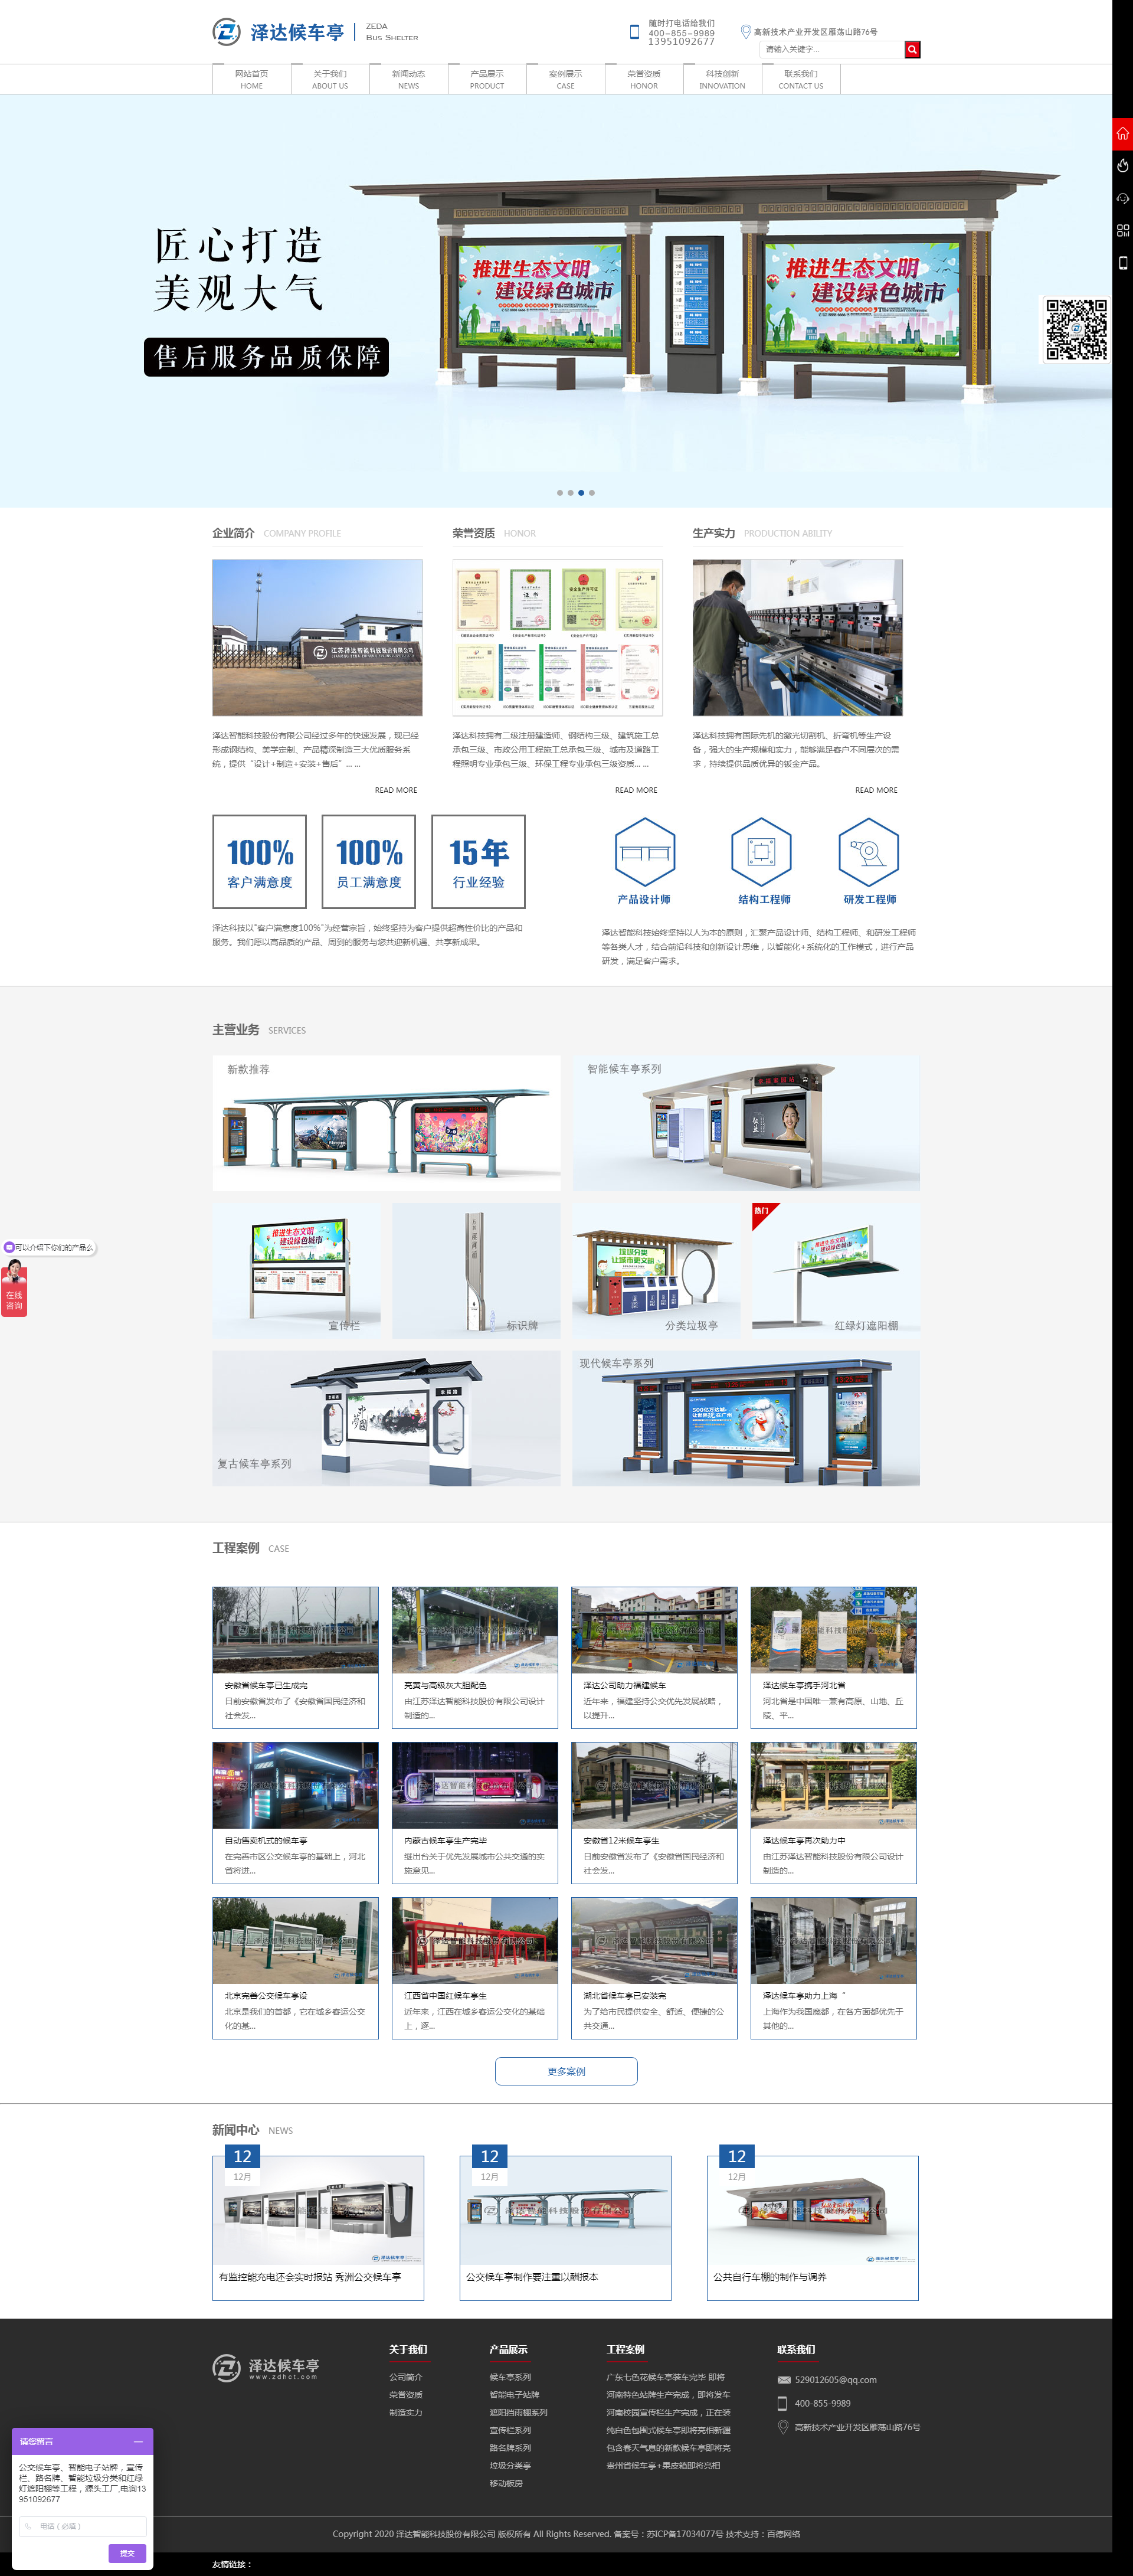Open the 荣誉资质 HONOR menu item
Image resolution: width=1133 pixels, height=2576 pixels.
(644, 79)
